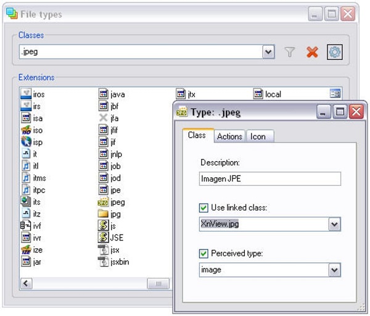Image resolution: width=370 pixels, height=316 pixels.
Task: Select the jpeg extension icon
Action: pos(104,202)
